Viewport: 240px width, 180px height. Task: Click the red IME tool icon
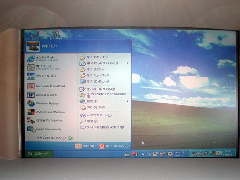click(135, 154)
